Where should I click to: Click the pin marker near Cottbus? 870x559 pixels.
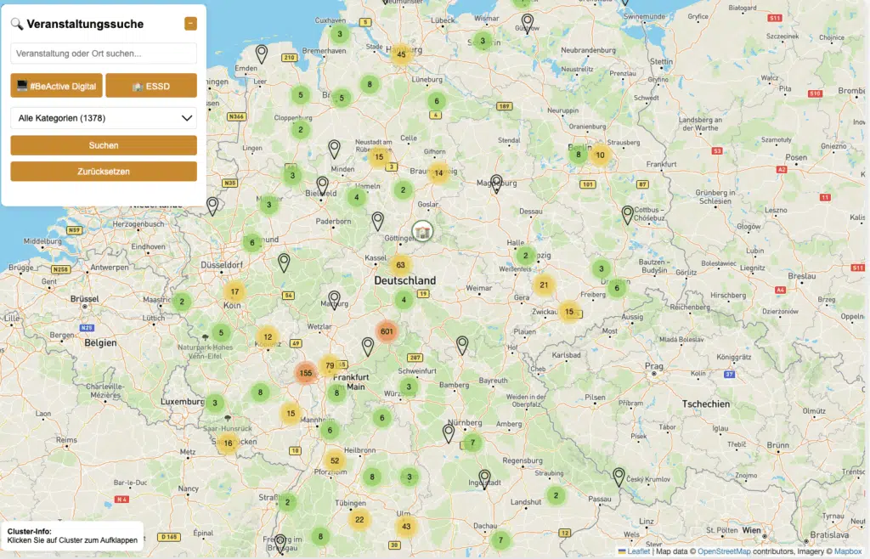coord(628,214)
